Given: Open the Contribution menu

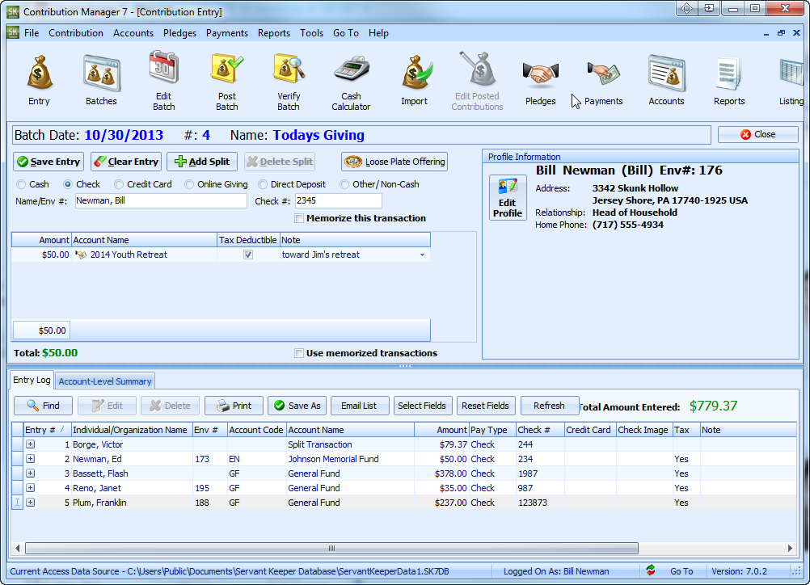Looking at the screenshot, I should (x=76, y=33).
